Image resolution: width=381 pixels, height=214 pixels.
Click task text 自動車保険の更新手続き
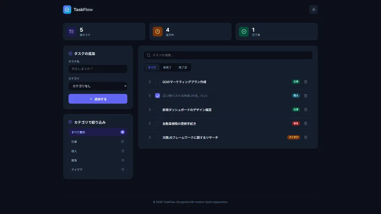click(179, 124)
